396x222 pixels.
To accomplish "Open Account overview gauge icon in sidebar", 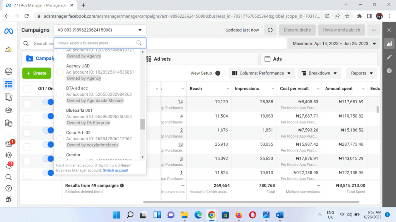I will [9, 71].
